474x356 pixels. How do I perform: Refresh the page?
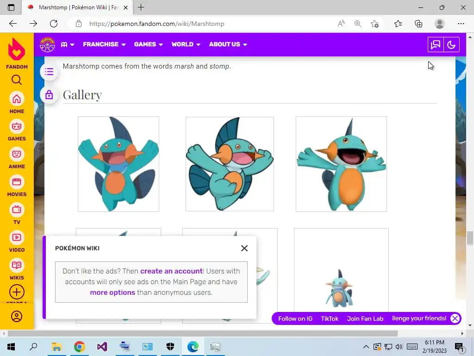pos(54,24)
